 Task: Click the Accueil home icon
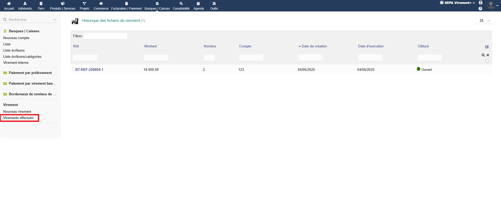tap(9, 4)
